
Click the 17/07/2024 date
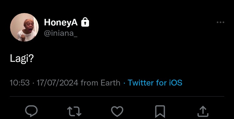pyautogui.click(x=58, y=83)
